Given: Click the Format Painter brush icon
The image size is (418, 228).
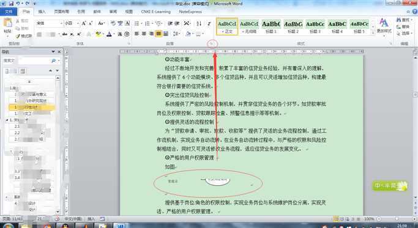Looking at the screenshot, I should 18,35.
